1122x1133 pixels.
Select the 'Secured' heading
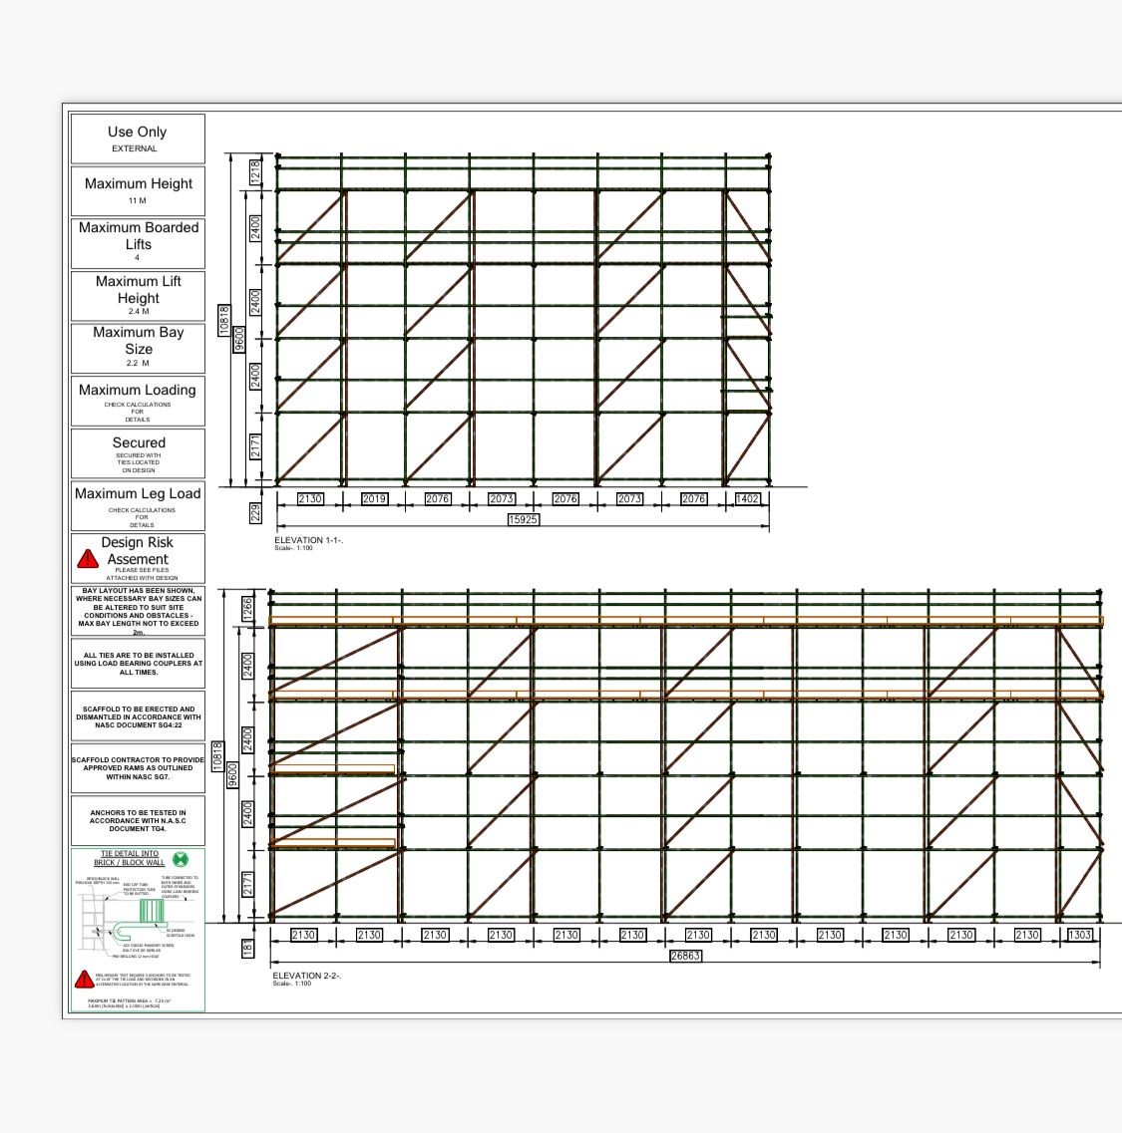[x=139, y=442]
